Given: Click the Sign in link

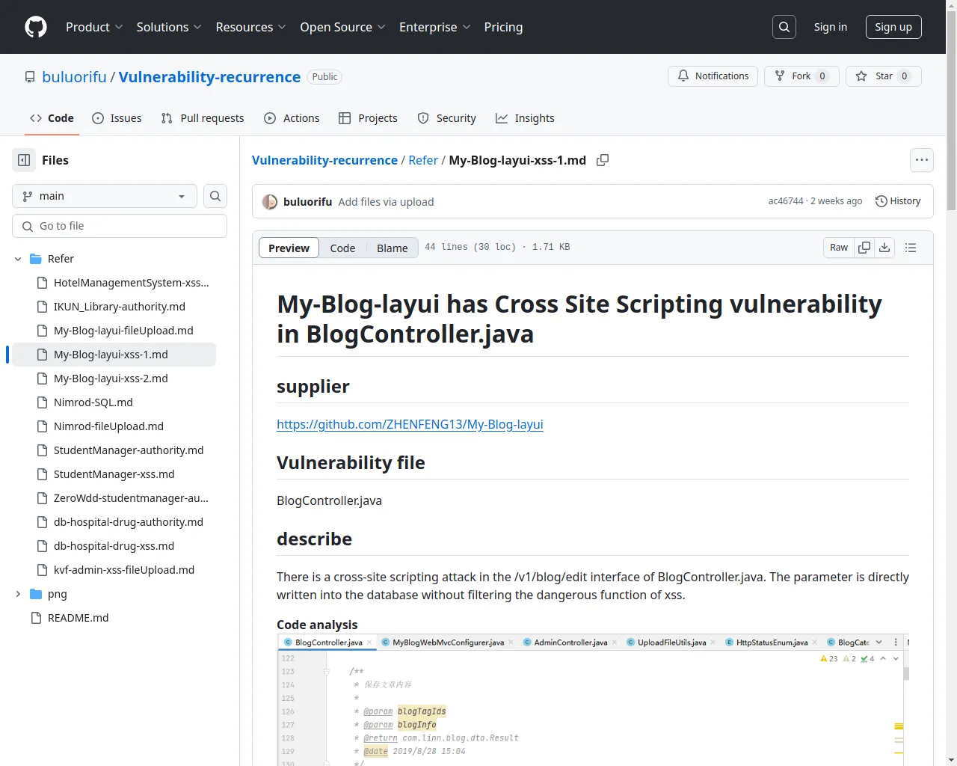Looking at the screenshot, I should [x=831, y=27].
